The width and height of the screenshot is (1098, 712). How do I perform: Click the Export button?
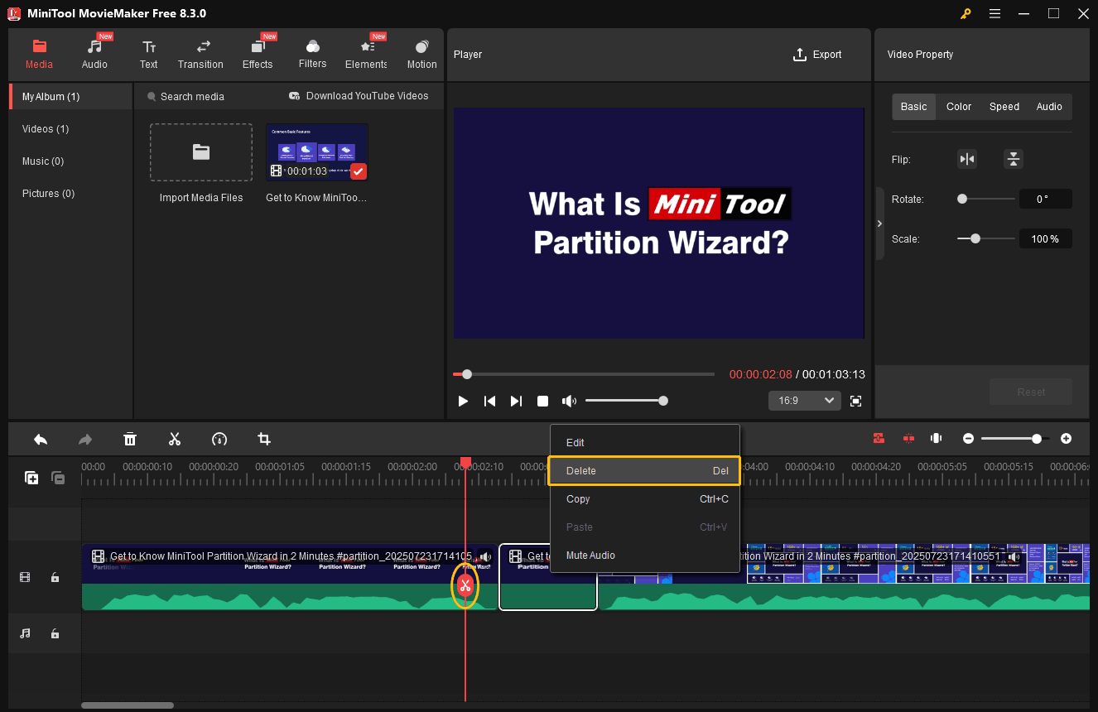tap(817, 55)
